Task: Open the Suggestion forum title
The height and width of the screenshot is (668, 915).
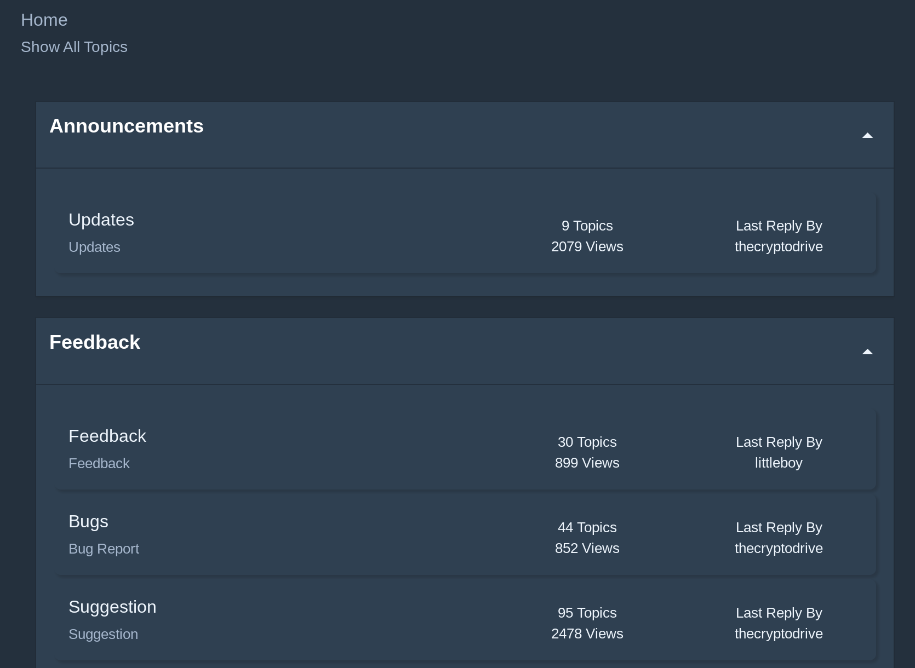Action: tap(112, 607)
